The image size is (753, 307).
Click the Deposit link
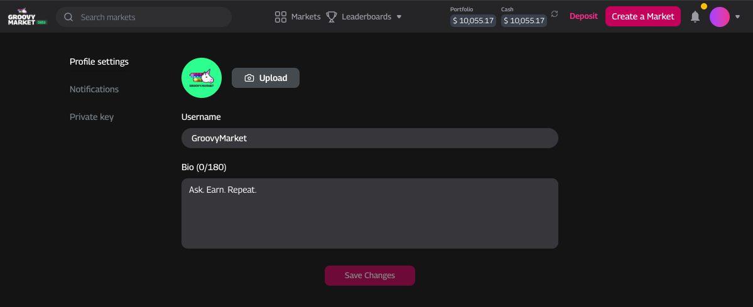(583, 16)
